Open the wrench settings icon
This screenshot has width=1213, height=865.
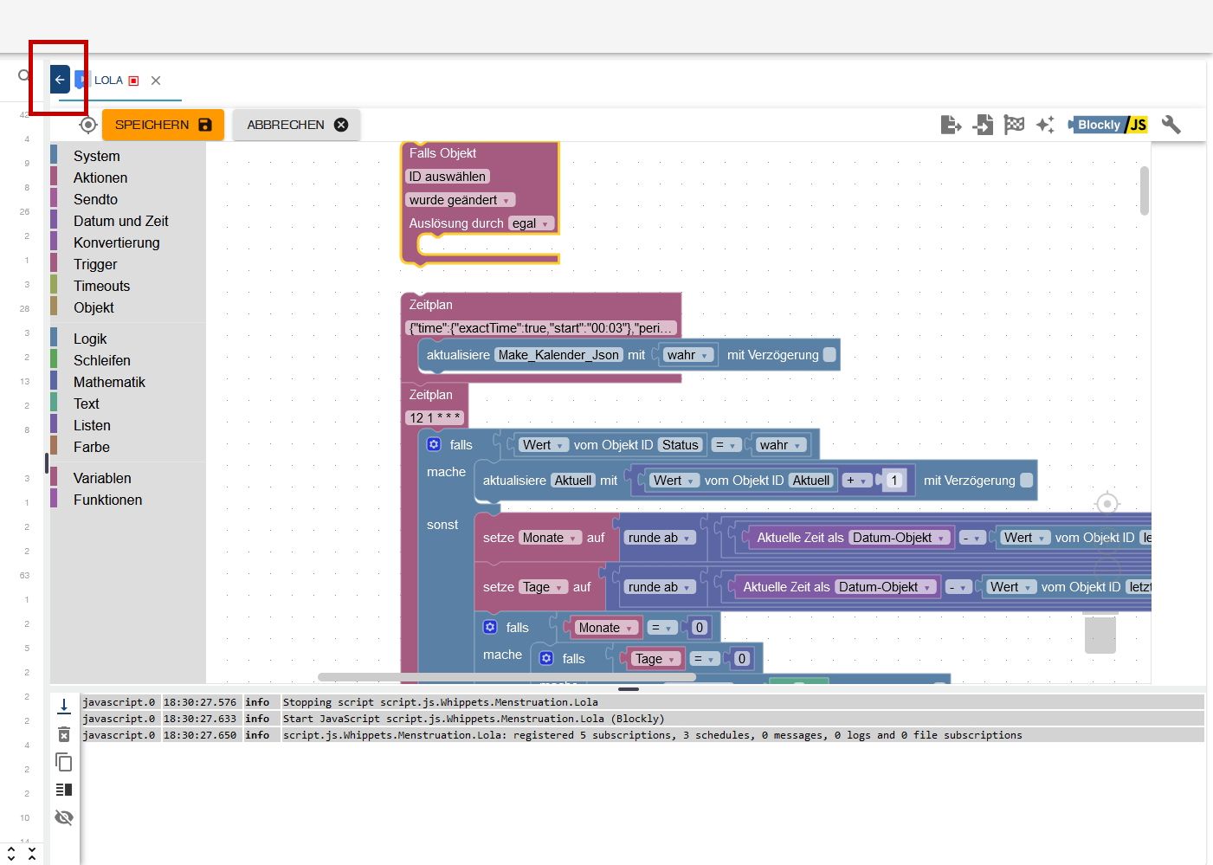point(1171,125)
